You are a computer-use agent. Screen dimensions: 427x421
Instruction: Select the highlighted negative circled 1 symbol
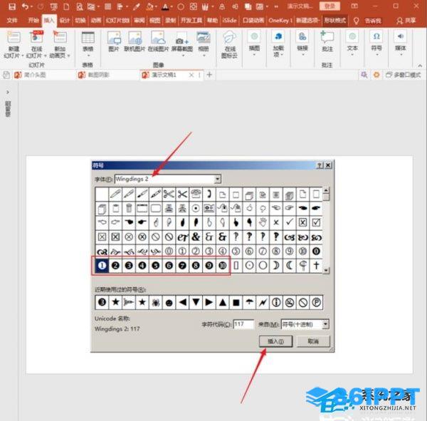[x=102, y=265]
